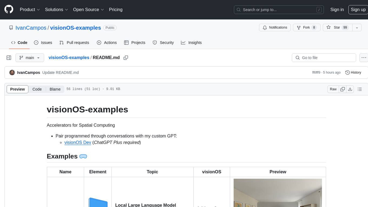Open the README outline list
This screenshot has width=368, height=207.
[360, 89]
